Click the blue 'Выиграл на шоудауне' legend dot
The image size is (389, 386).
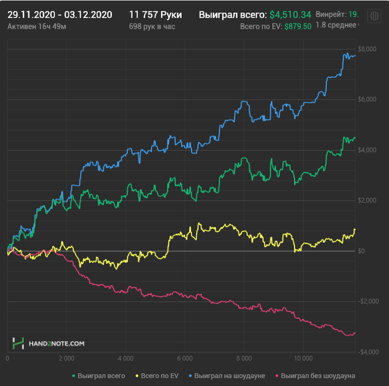tap(189, 376)
